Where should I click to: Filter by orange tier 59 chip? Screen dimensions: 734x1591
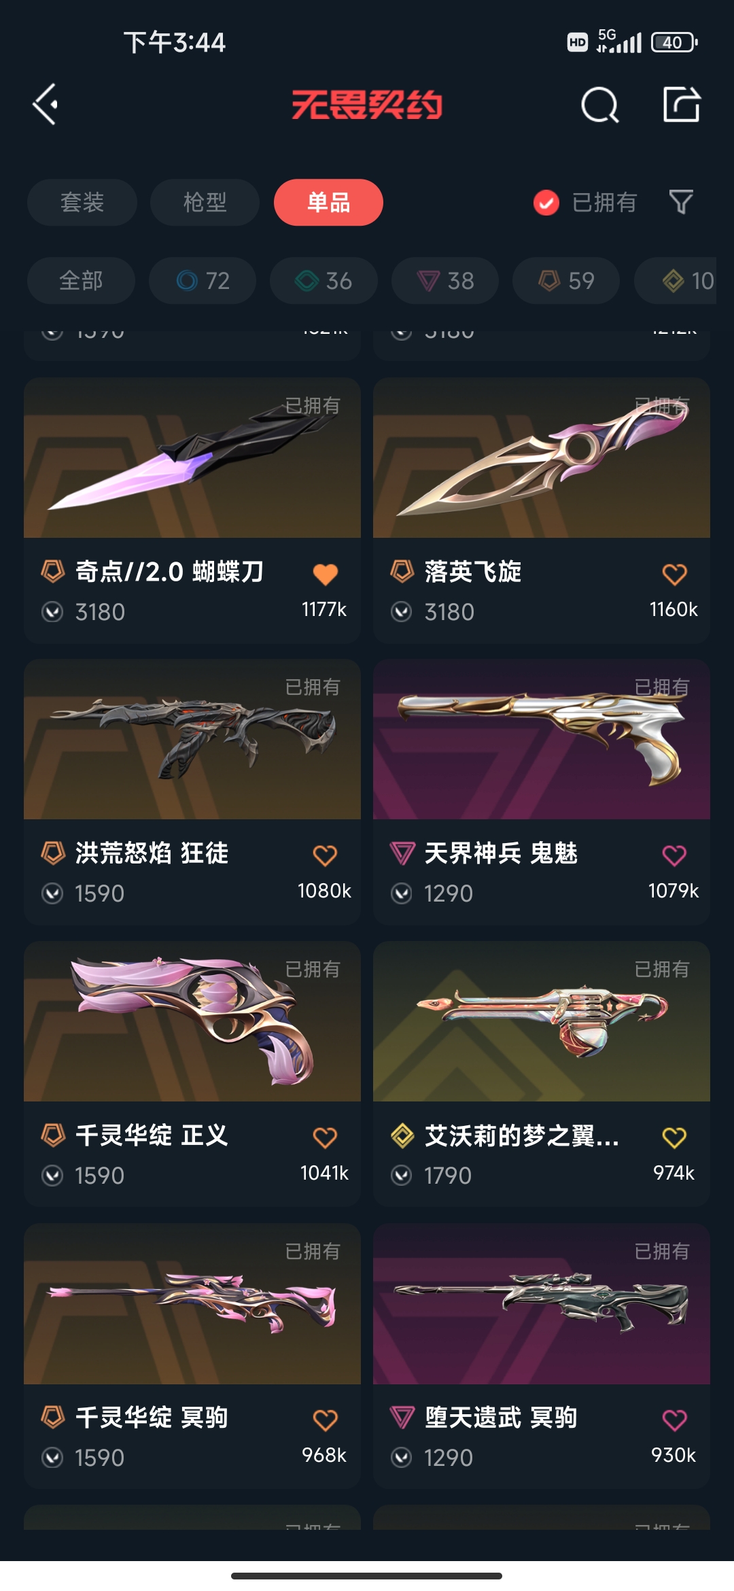[x=566, y=280]
